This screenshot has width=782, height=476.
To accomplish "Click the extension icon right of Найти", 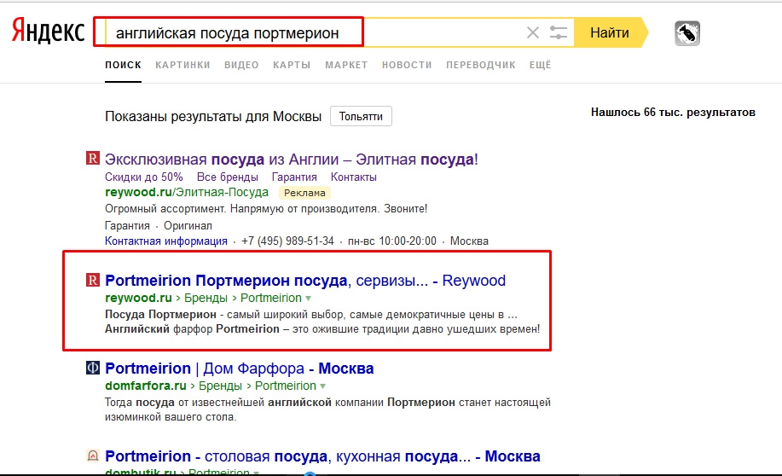I will pyautogui.click(x=687, y=33).
